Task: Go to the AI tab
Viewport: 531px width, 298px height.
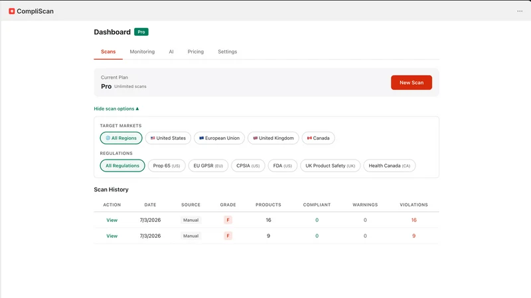Action: coord(171,52)
